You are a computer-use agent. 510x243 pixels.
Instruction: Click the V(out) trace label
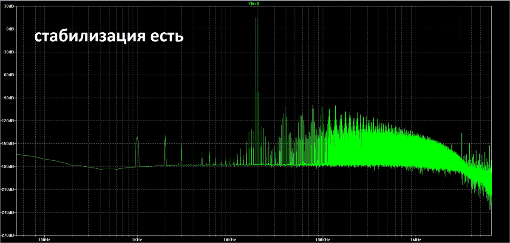tap(254, 3)
